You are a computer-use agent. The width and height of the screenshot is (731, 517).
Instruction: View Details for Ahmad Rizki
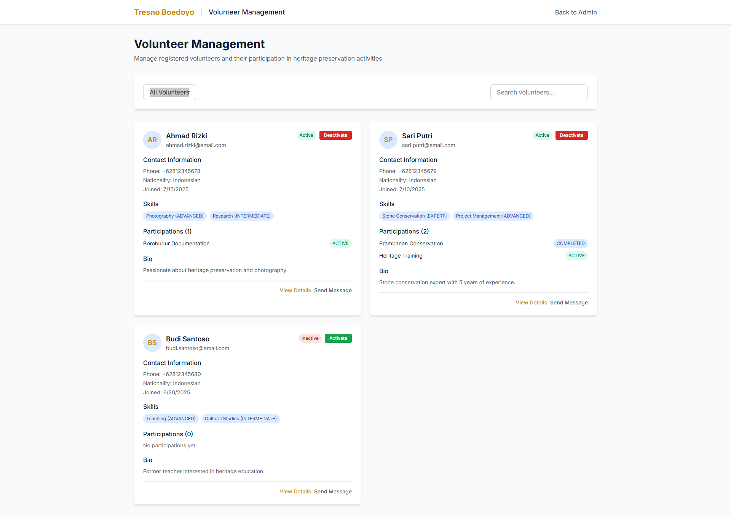(295, 290)
